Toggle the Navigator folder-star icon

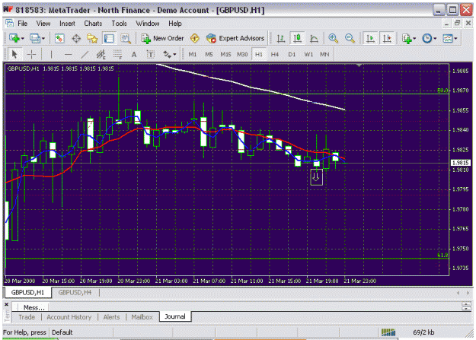[92, 39]
